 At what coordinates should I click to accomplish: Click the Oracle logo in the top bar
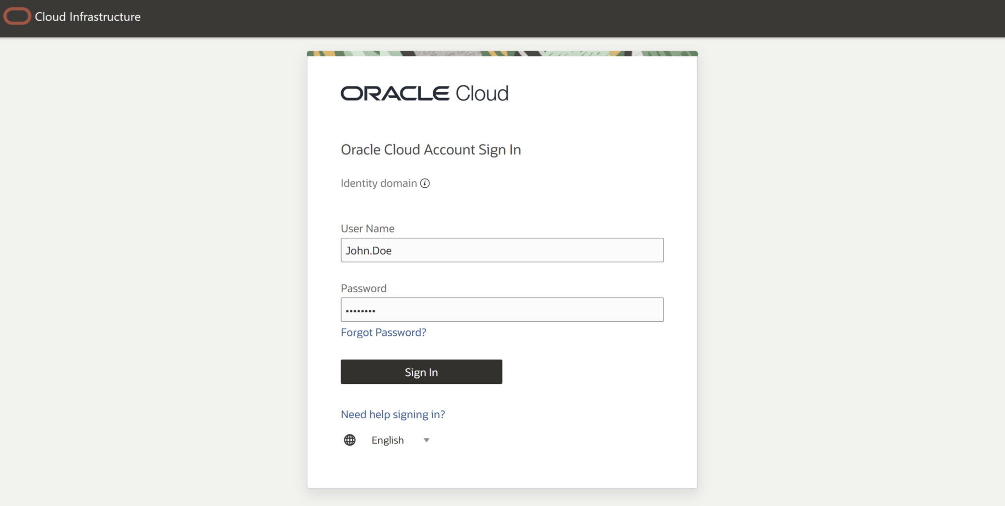click(16, 16)
